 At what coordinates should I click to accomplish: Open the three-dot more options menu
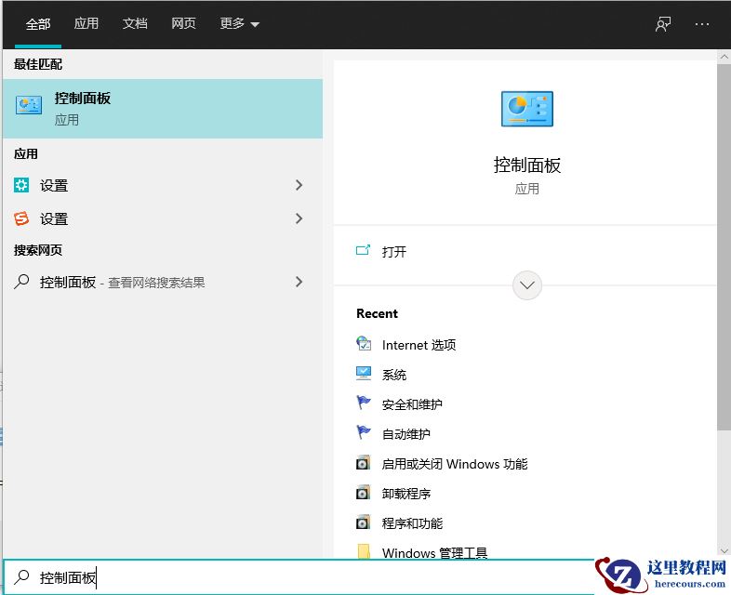(701, 24)
